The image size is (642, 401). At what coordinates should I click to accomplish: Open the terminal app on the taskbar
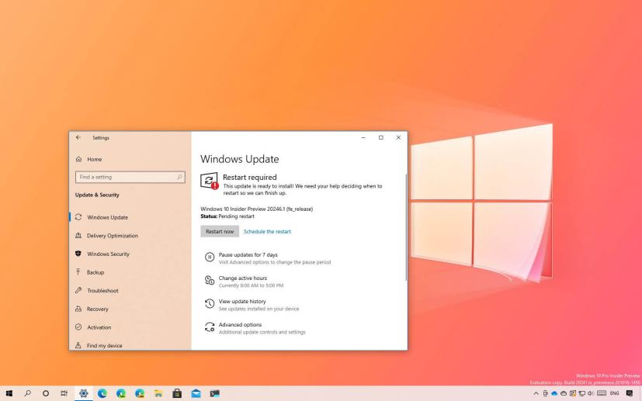point(214,393)
